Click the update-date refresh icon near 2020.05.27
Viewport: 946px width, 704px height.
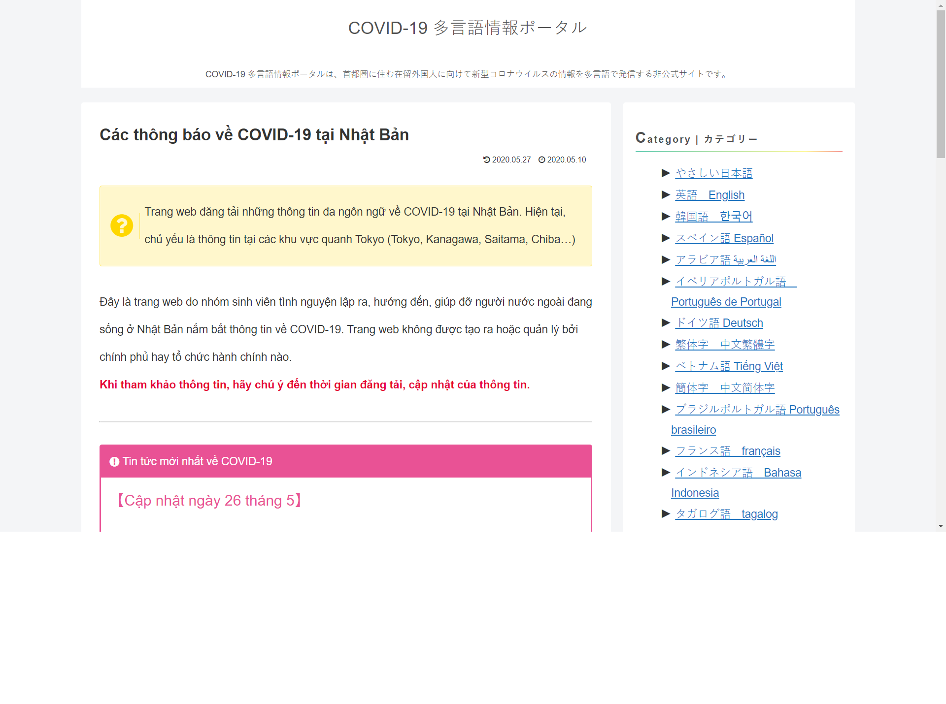point(486,160)
